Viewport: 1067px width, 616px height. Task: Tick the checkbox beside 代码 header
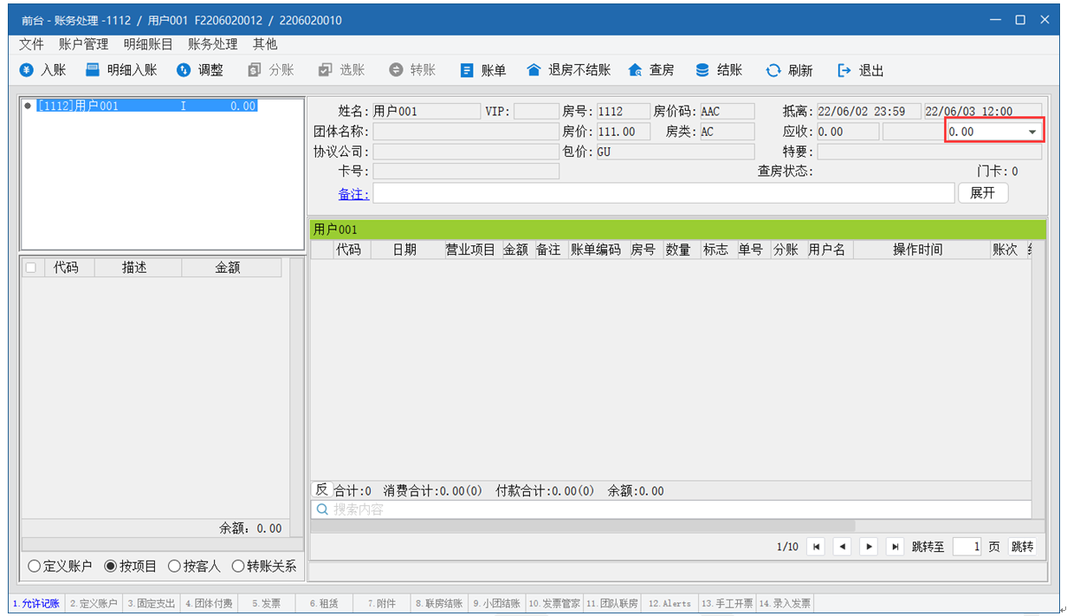(31, 268)
